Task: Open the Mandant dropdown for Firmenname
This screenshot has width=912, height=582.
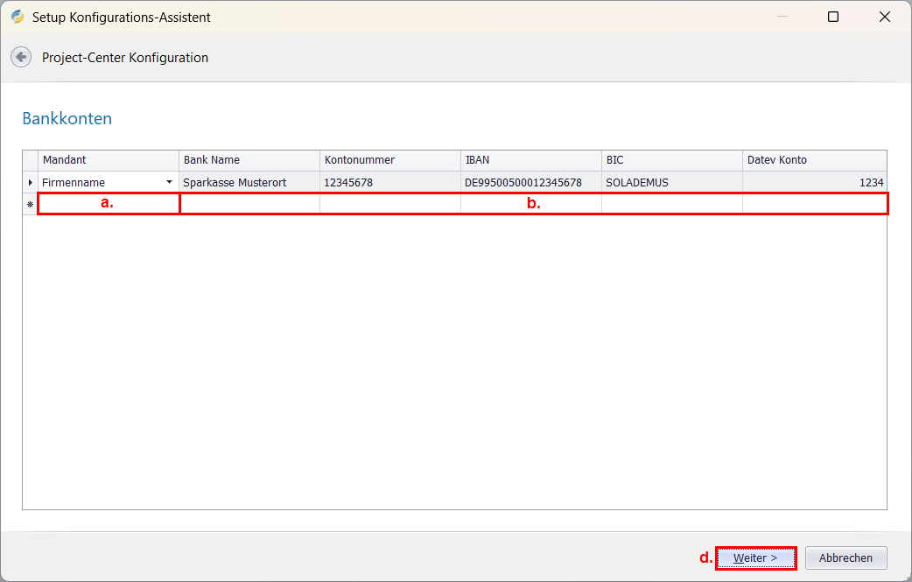Action: click(x=169, y=182)
